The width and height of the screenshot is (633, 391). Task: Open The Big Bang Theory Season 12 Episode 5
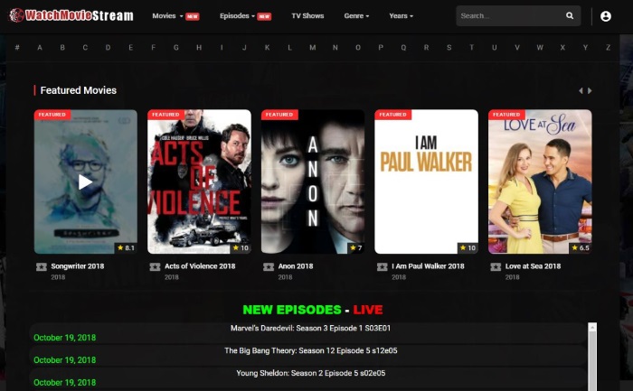pos(310,350)
